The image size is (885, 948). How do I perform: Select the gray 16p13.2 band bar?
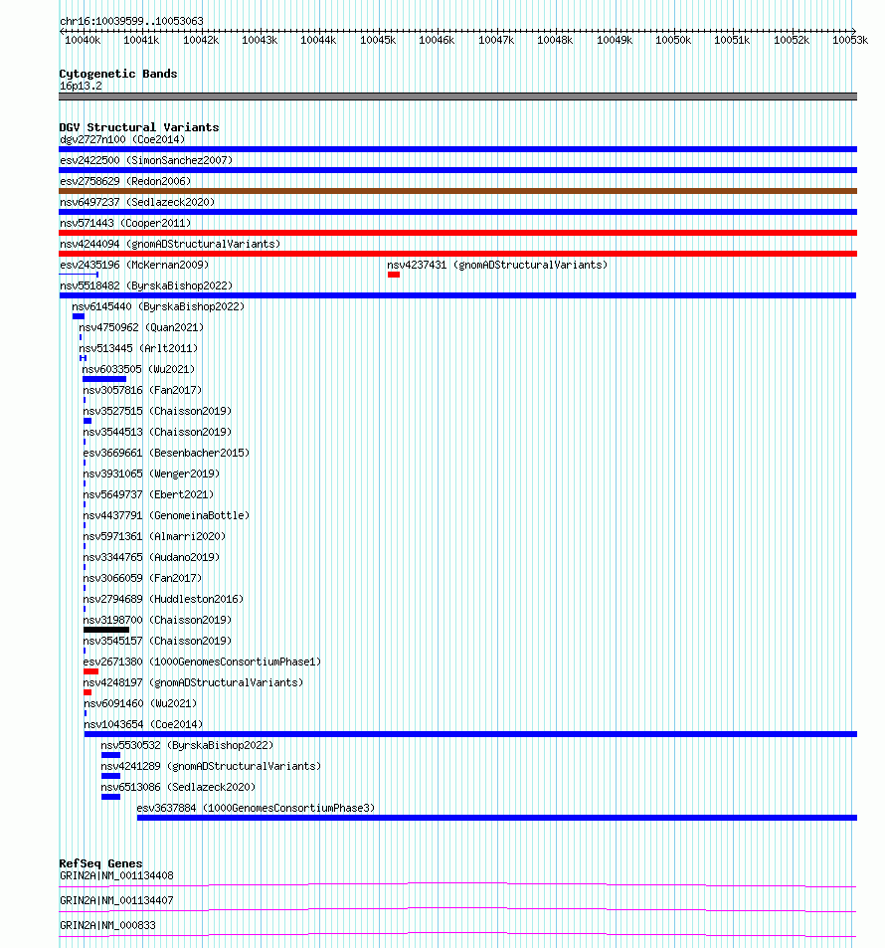[457, 96]
